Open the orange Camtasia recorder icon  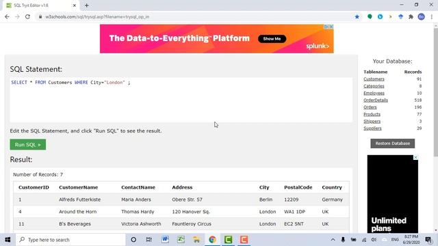tap(244, 240)
